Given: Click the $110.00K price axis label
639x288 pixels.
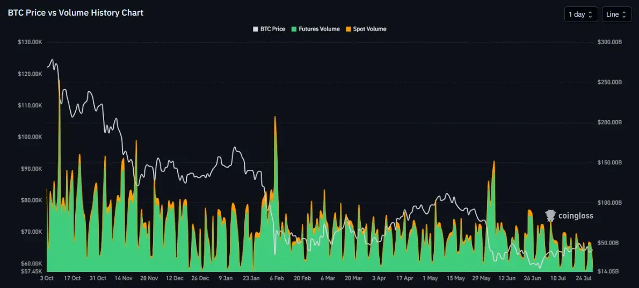Looking at the screenshot, I should point(30,105).
